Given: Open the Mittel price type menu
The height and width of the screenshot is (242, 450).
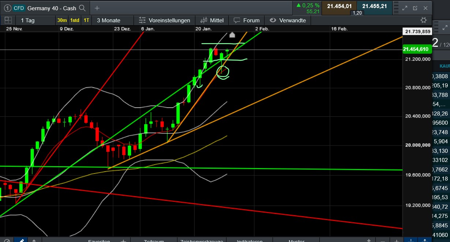Looking at the screenshot, I should pyautogui.click(x=212, y=20).
